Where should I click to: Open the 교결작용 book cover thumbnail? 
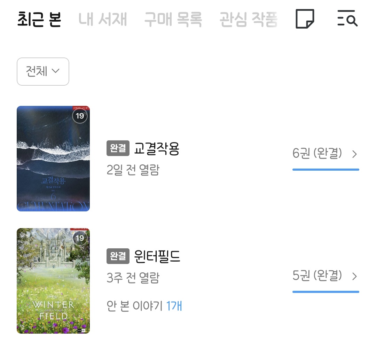(53, 158)
